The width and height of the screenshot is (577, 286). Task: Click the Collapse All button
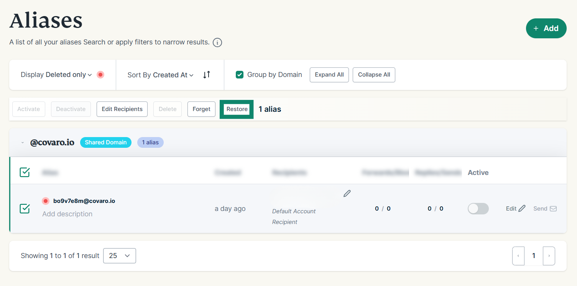point(374,75)
